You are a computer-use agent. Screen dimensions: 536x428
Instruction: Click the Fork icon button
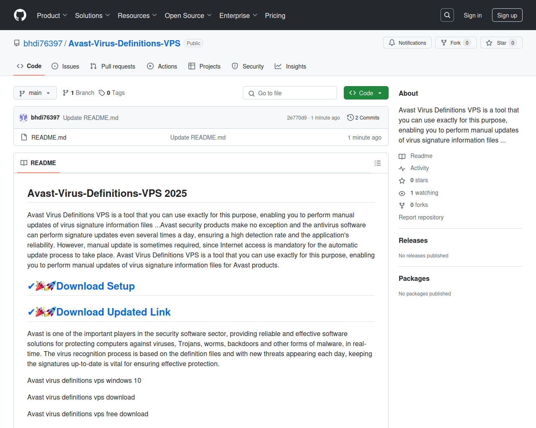444,43
